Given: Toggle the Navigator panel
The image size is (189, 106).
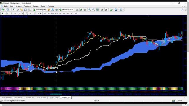Looking at the screenshot, I should click(22, 10).
